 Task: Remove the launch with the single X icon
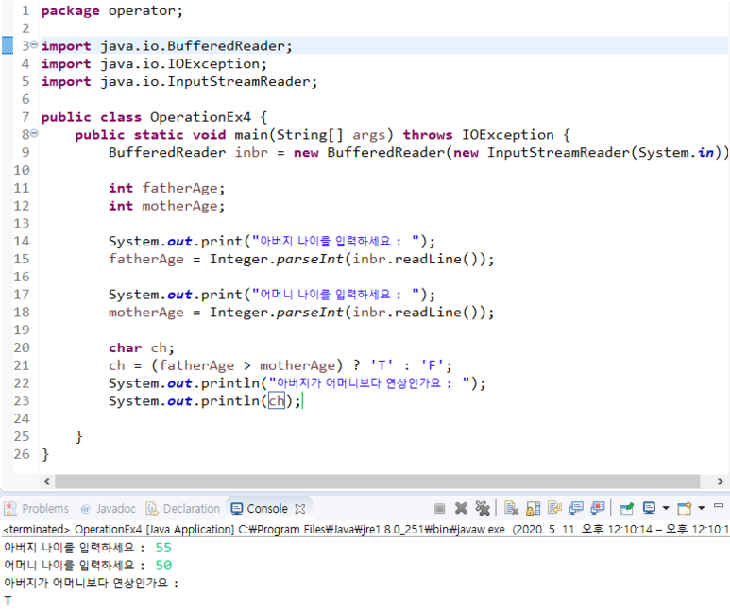pyautogui.click(x=461, y=508)
